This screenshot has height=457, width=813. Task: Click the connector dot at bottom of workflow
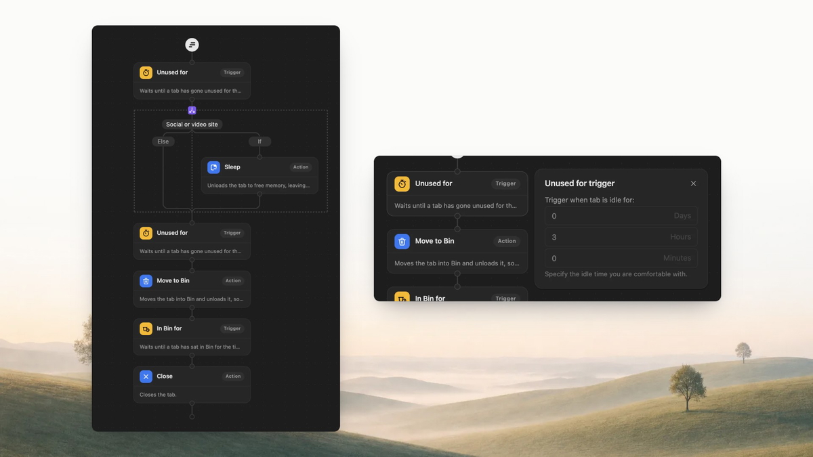point(192,416)
